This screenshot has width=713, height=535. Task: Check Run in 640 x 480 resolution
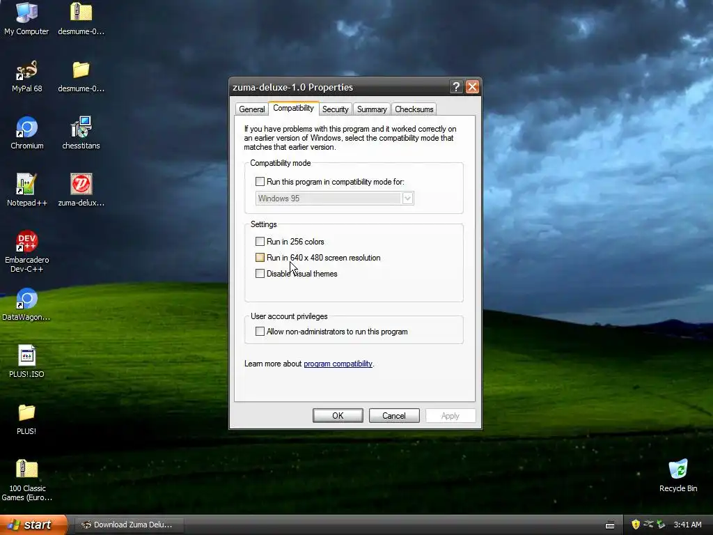click(x=260, y=258)
